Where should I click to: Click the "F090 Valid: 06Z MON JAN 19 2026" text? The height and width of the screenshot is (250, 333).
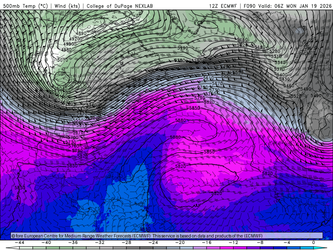click(x=287, y=6)
